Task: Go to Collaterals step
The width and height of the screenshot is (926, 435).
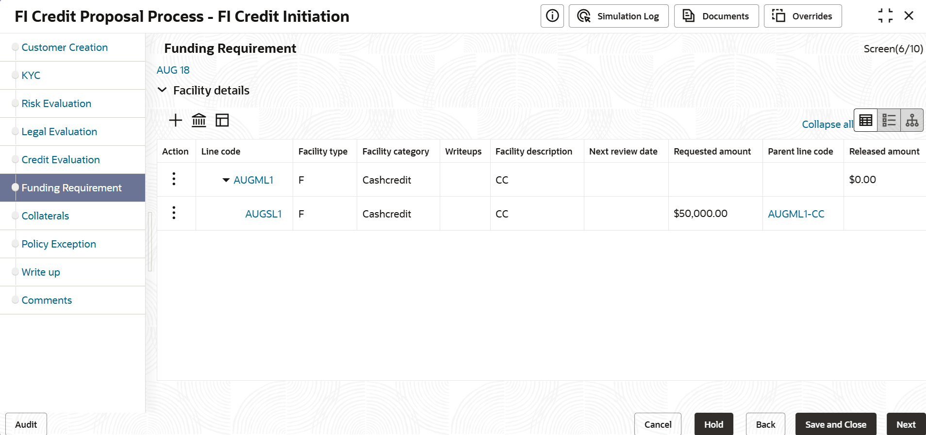Action: pyautogui.click(x=45, y=216)
